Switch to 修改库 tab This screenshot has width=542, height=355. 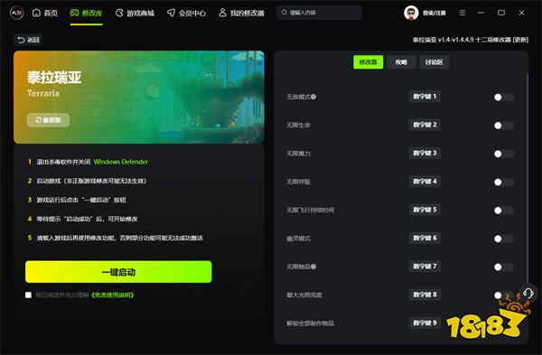(x=86, y=14)
